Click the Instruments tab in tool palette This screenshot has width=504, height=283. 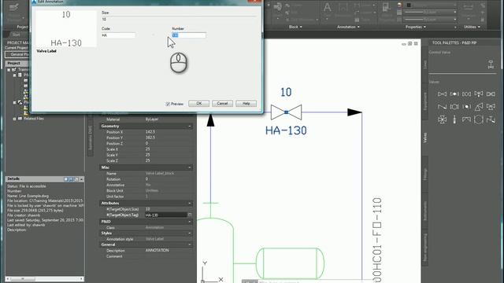click(425, 211)
